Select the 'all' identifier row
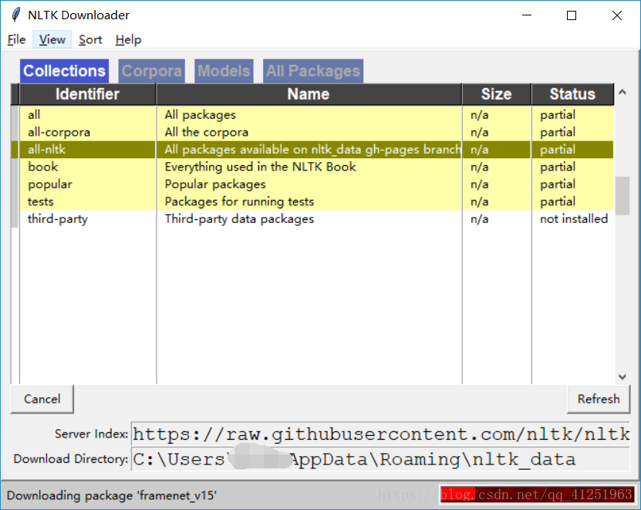The height and width of the screenshot is (510, 641). click(x=87, y=115)
